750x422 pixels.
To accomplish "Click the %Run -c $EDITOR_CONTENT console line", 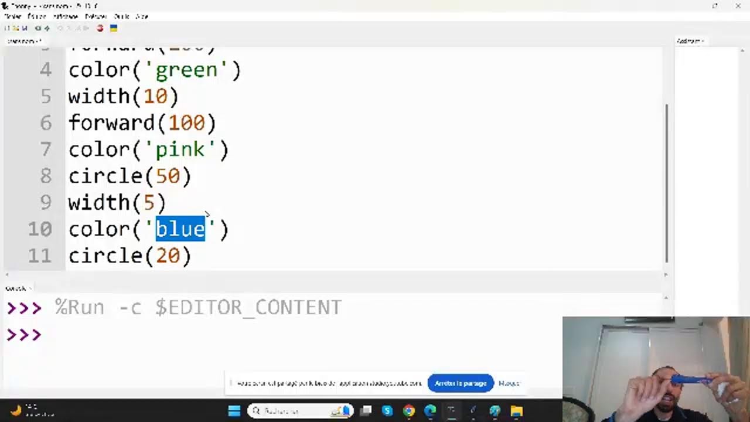I will pos(198,308).
